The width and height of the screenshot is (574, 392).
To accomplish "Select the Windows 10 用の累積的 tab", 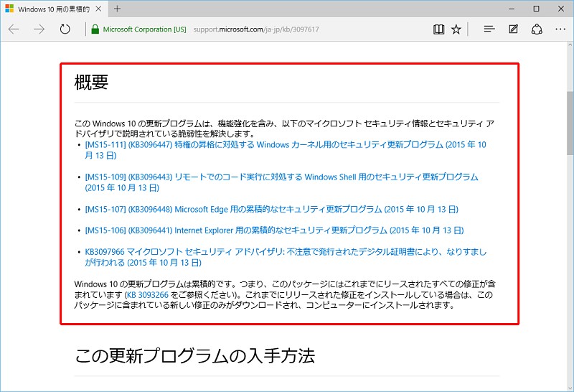I will [55, 9].
